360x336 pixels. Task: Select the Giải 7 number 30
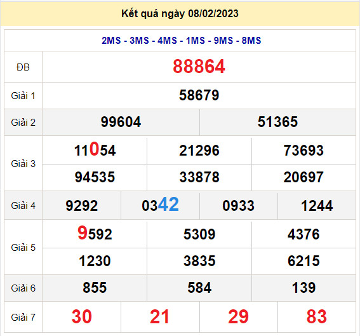[81, 317]
